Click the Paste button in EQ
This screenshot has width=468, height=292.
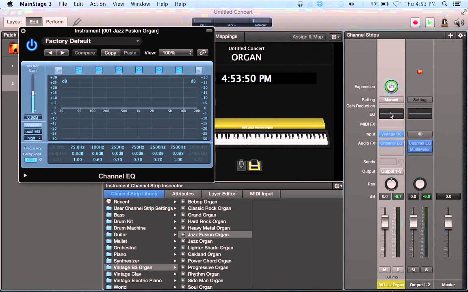click(130, 53)
